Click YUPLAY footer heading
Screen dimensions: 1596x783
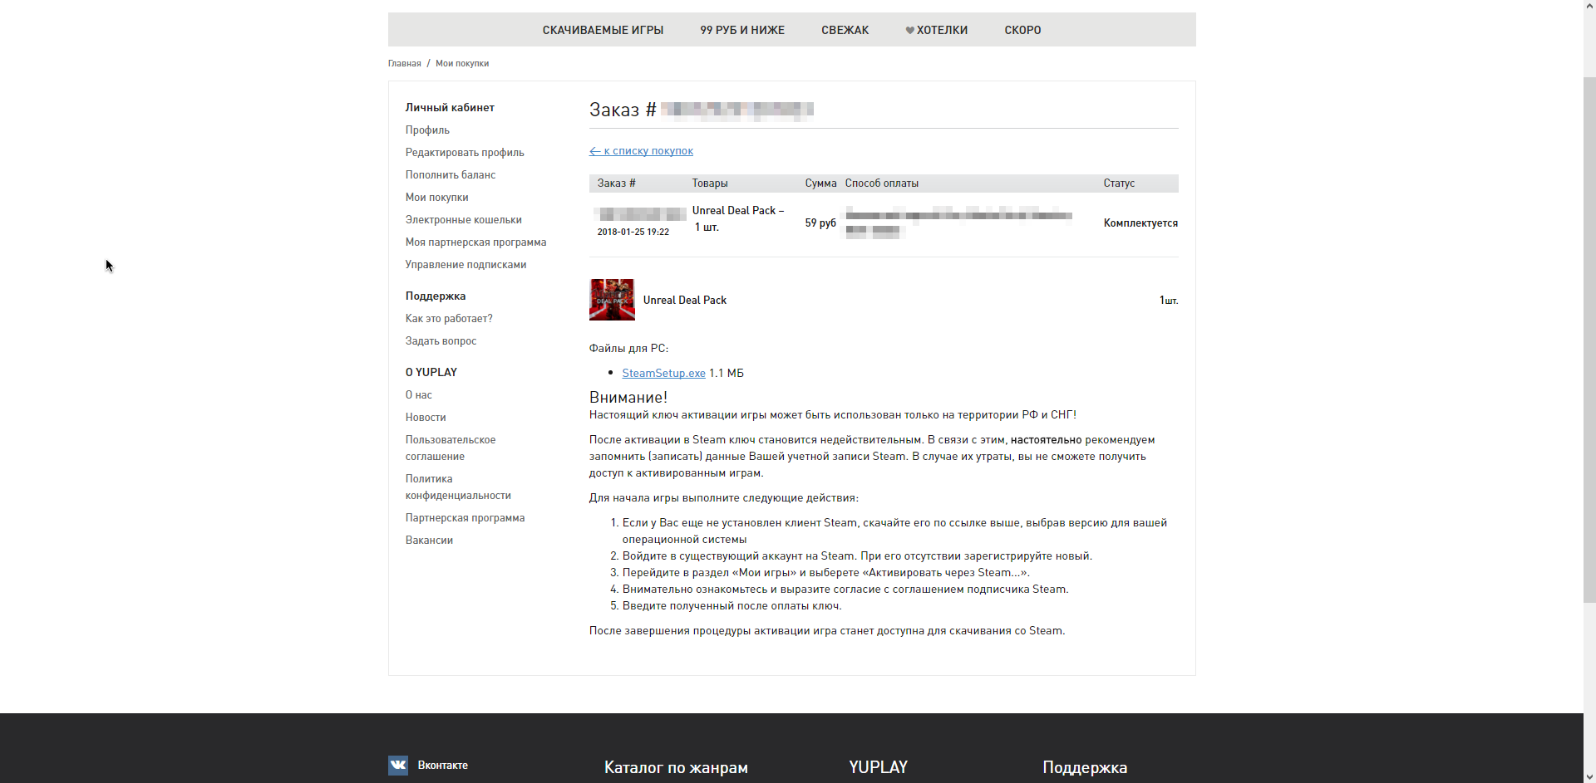pyautogui.click(x=878, y=767)
